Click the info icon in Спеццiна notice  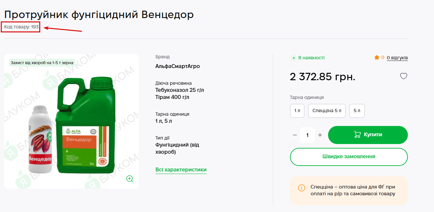coord(301,188)
